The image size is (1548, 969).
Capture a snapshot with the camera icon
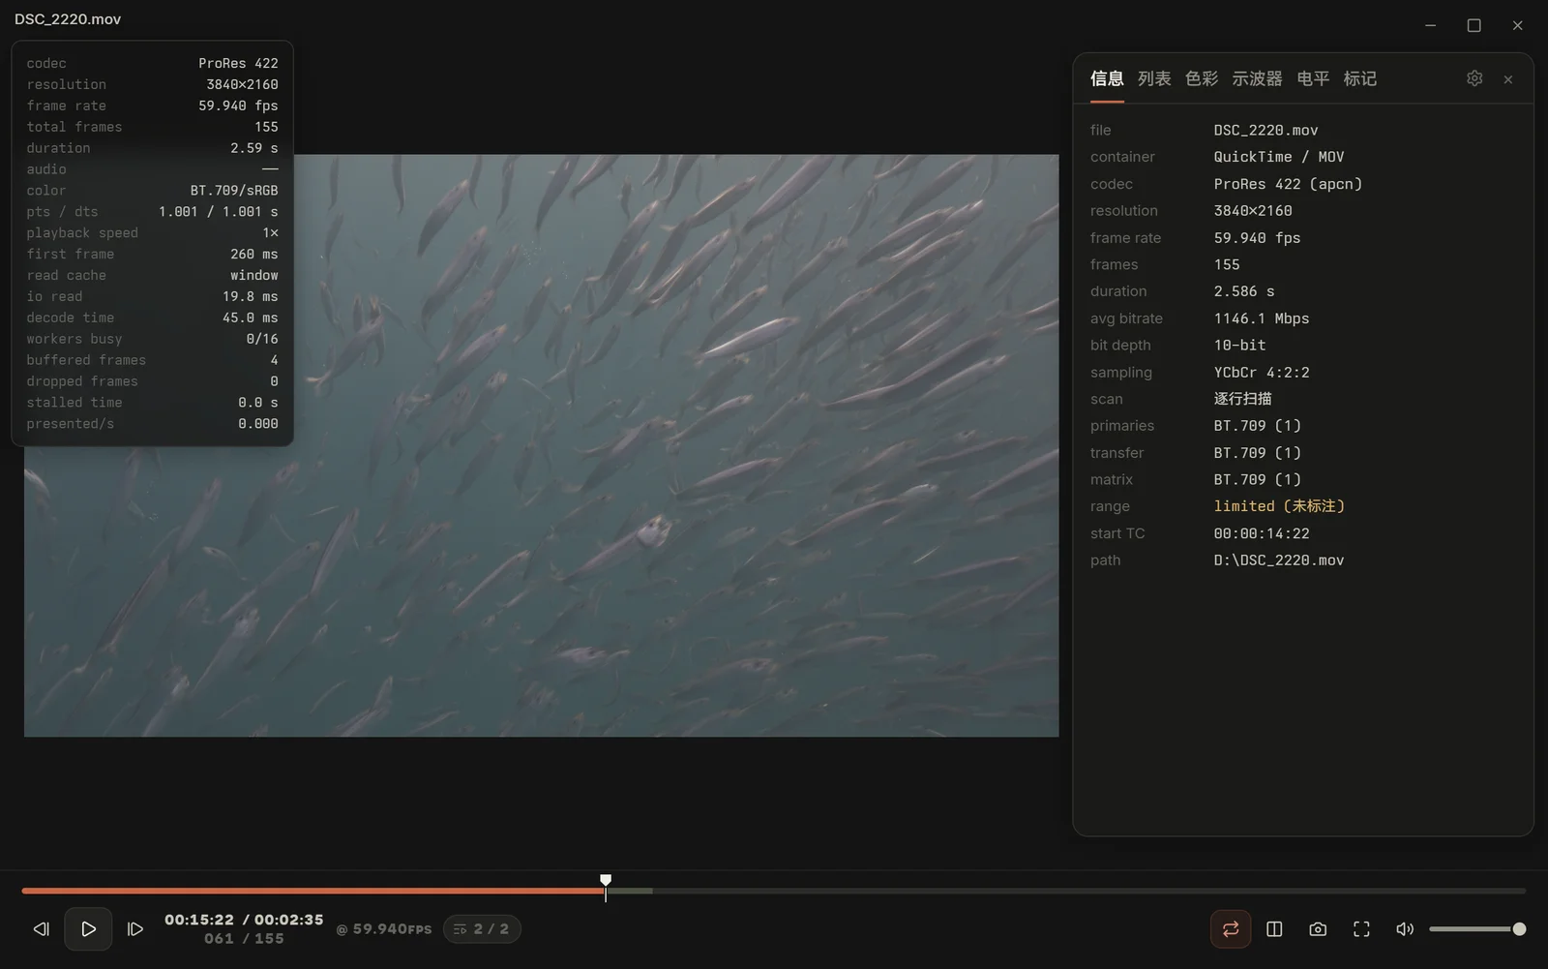[x=1318, y=929]
